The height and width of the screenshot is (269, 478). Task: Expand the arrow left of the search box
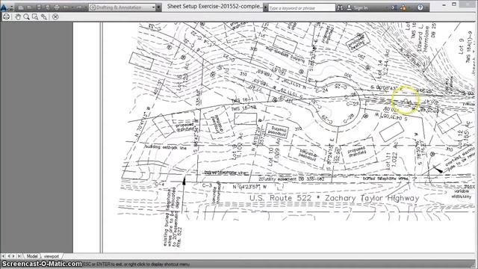coord(266,7)
